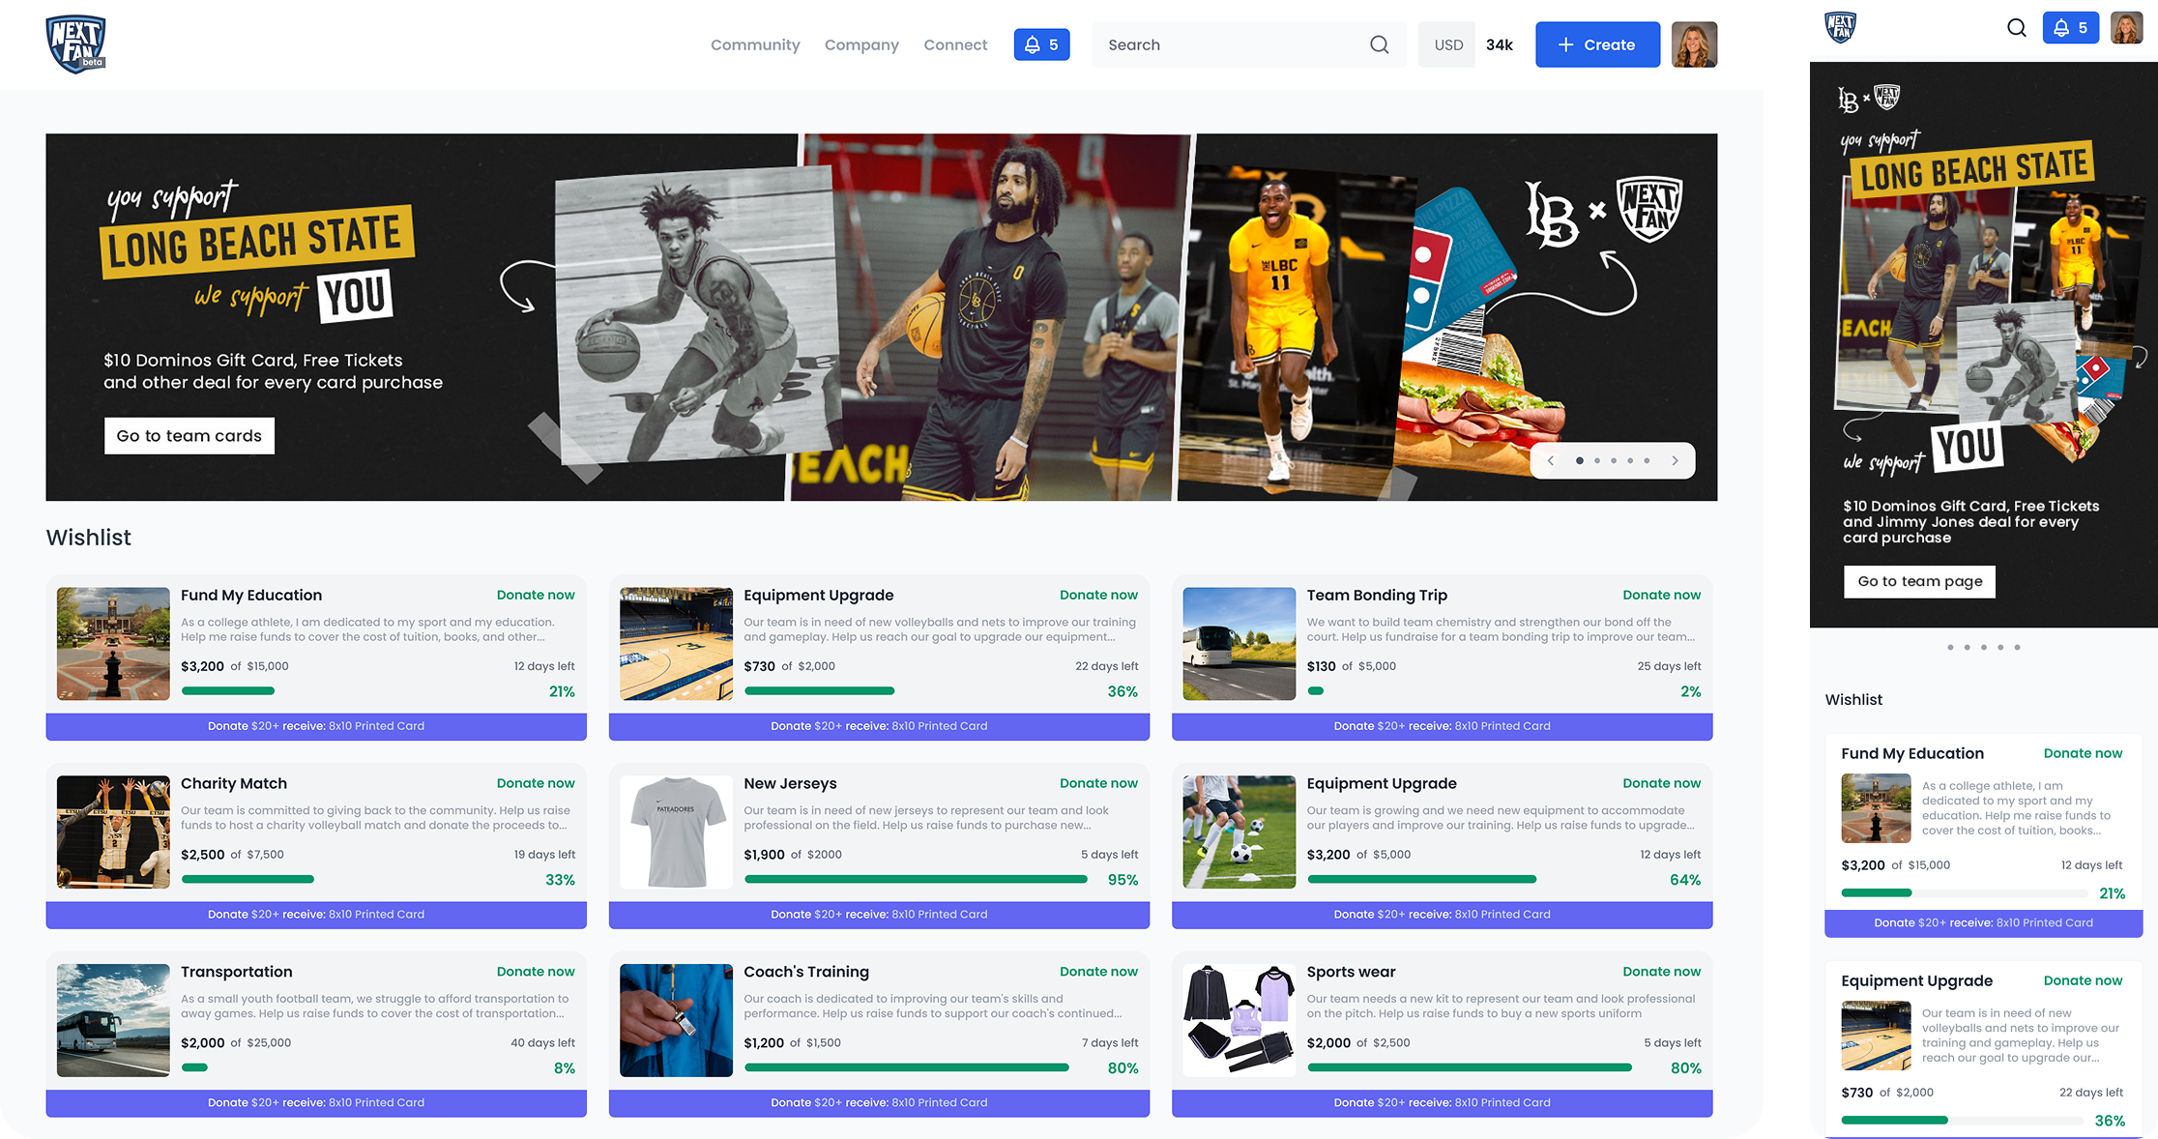Image resolution: width=2158 pixels, height=1139 pixels.
Task: Open the desktop notifications bell showing 5
Action: [1041, 44]
